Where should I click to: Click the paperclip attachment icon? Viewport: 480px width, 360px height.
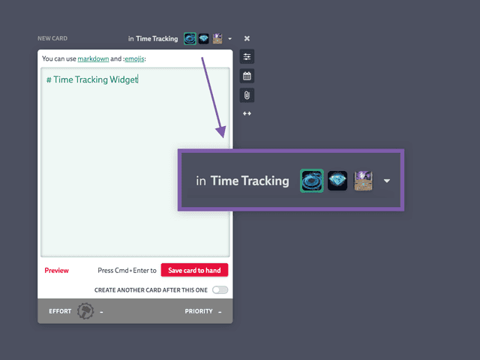(x=247, y=94)
